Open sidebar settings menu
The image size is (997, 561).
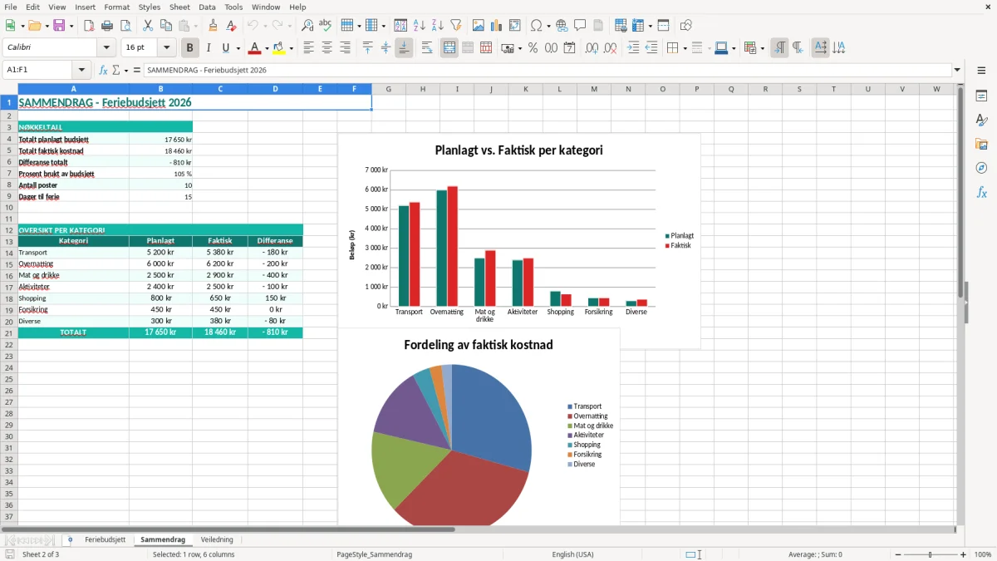click(x=981, y=71)
